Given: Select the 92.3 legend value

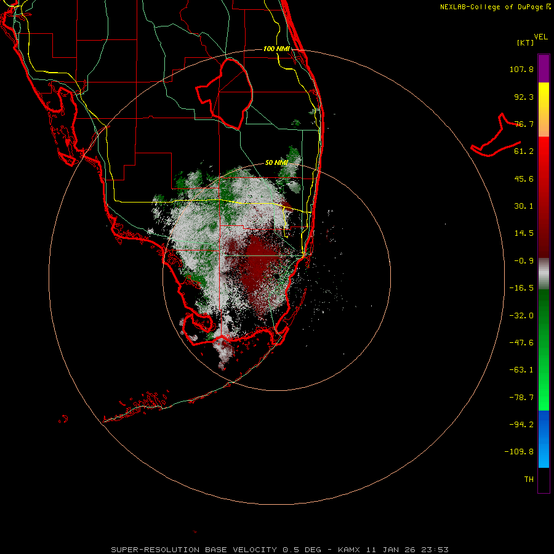Looking at the screenshot, I should [x=524, y=97].
